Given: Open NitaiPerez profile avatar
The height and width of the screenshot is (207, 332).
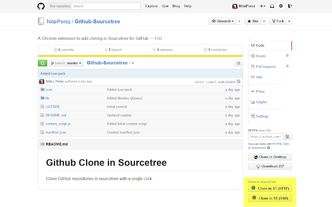Looking at the screenshot, I should tap(234, 6).
